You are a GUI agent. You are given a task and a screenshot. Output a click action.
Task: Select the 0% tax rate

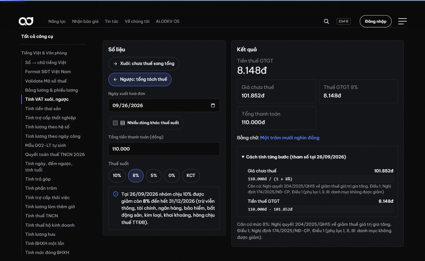pos(172,175)
